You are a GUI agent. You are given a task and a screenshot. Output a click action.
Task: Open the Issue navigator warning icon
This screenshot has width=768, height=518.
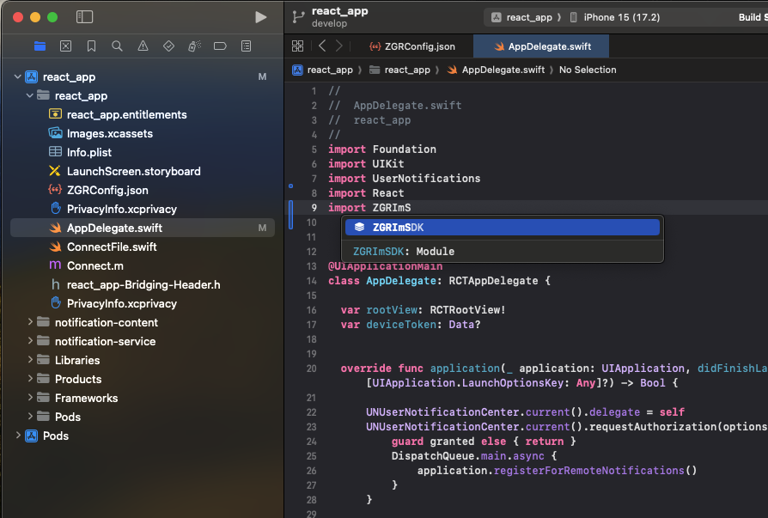coord(143,46)
